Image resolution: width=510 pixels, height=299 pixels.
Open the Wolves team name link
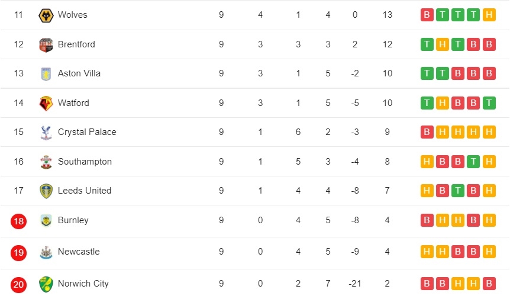(x=73, y=15)
